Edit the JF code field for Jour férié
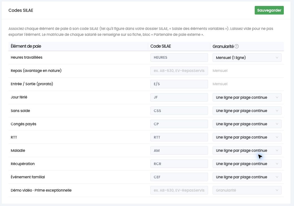Screen dimensions: 294x206 pyautogui.click(x=179, y=97)
